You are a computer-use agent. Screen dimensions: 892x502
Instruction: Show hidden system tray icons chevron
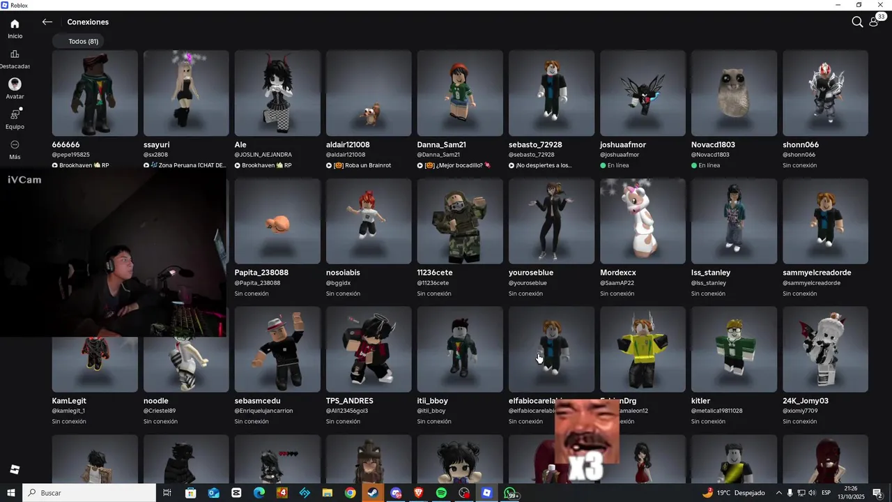(x=779, y=493)
